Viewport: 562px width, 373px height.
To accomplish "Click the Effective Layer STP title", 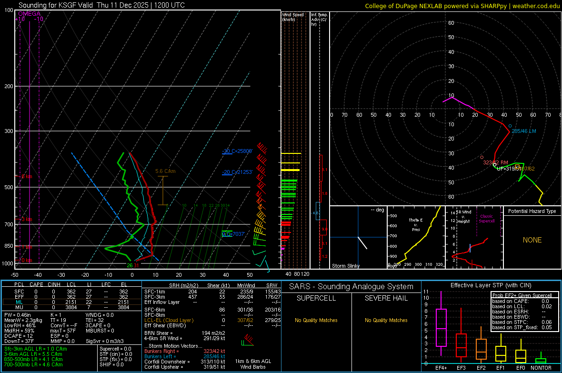I will (491, 285).
